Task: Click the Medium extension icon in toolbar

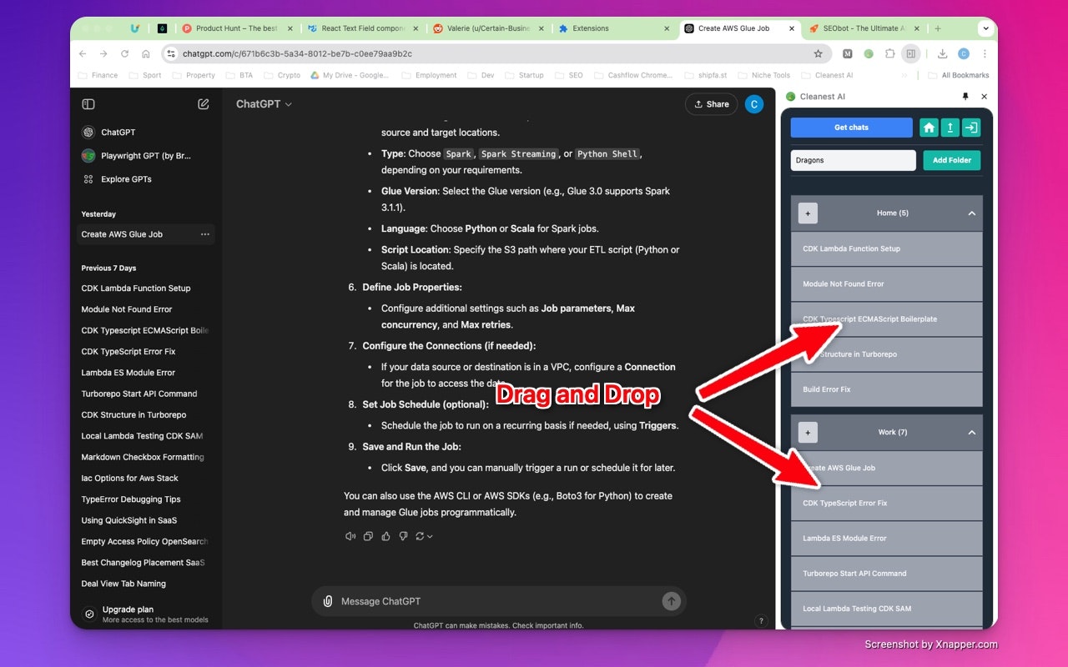Action: [848, 53]
